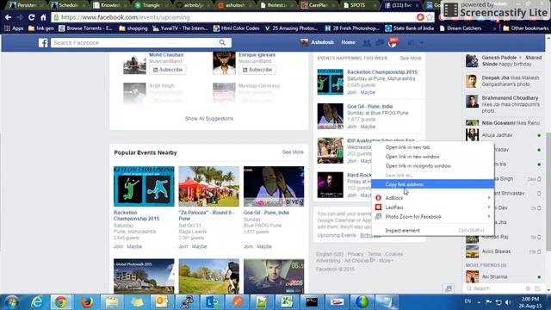551x310 pixels.
Task: Open the friend requests icon
Action: [367, 42]
